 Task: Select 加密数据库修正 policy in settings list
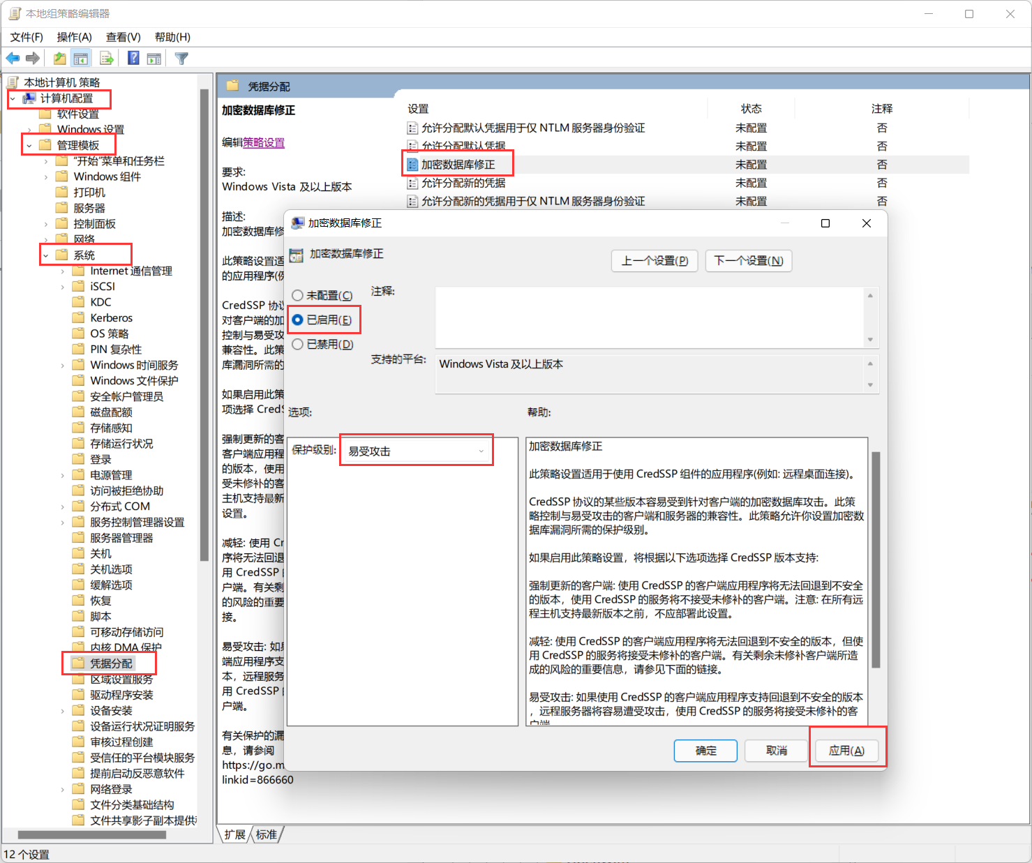click(458, 165)
